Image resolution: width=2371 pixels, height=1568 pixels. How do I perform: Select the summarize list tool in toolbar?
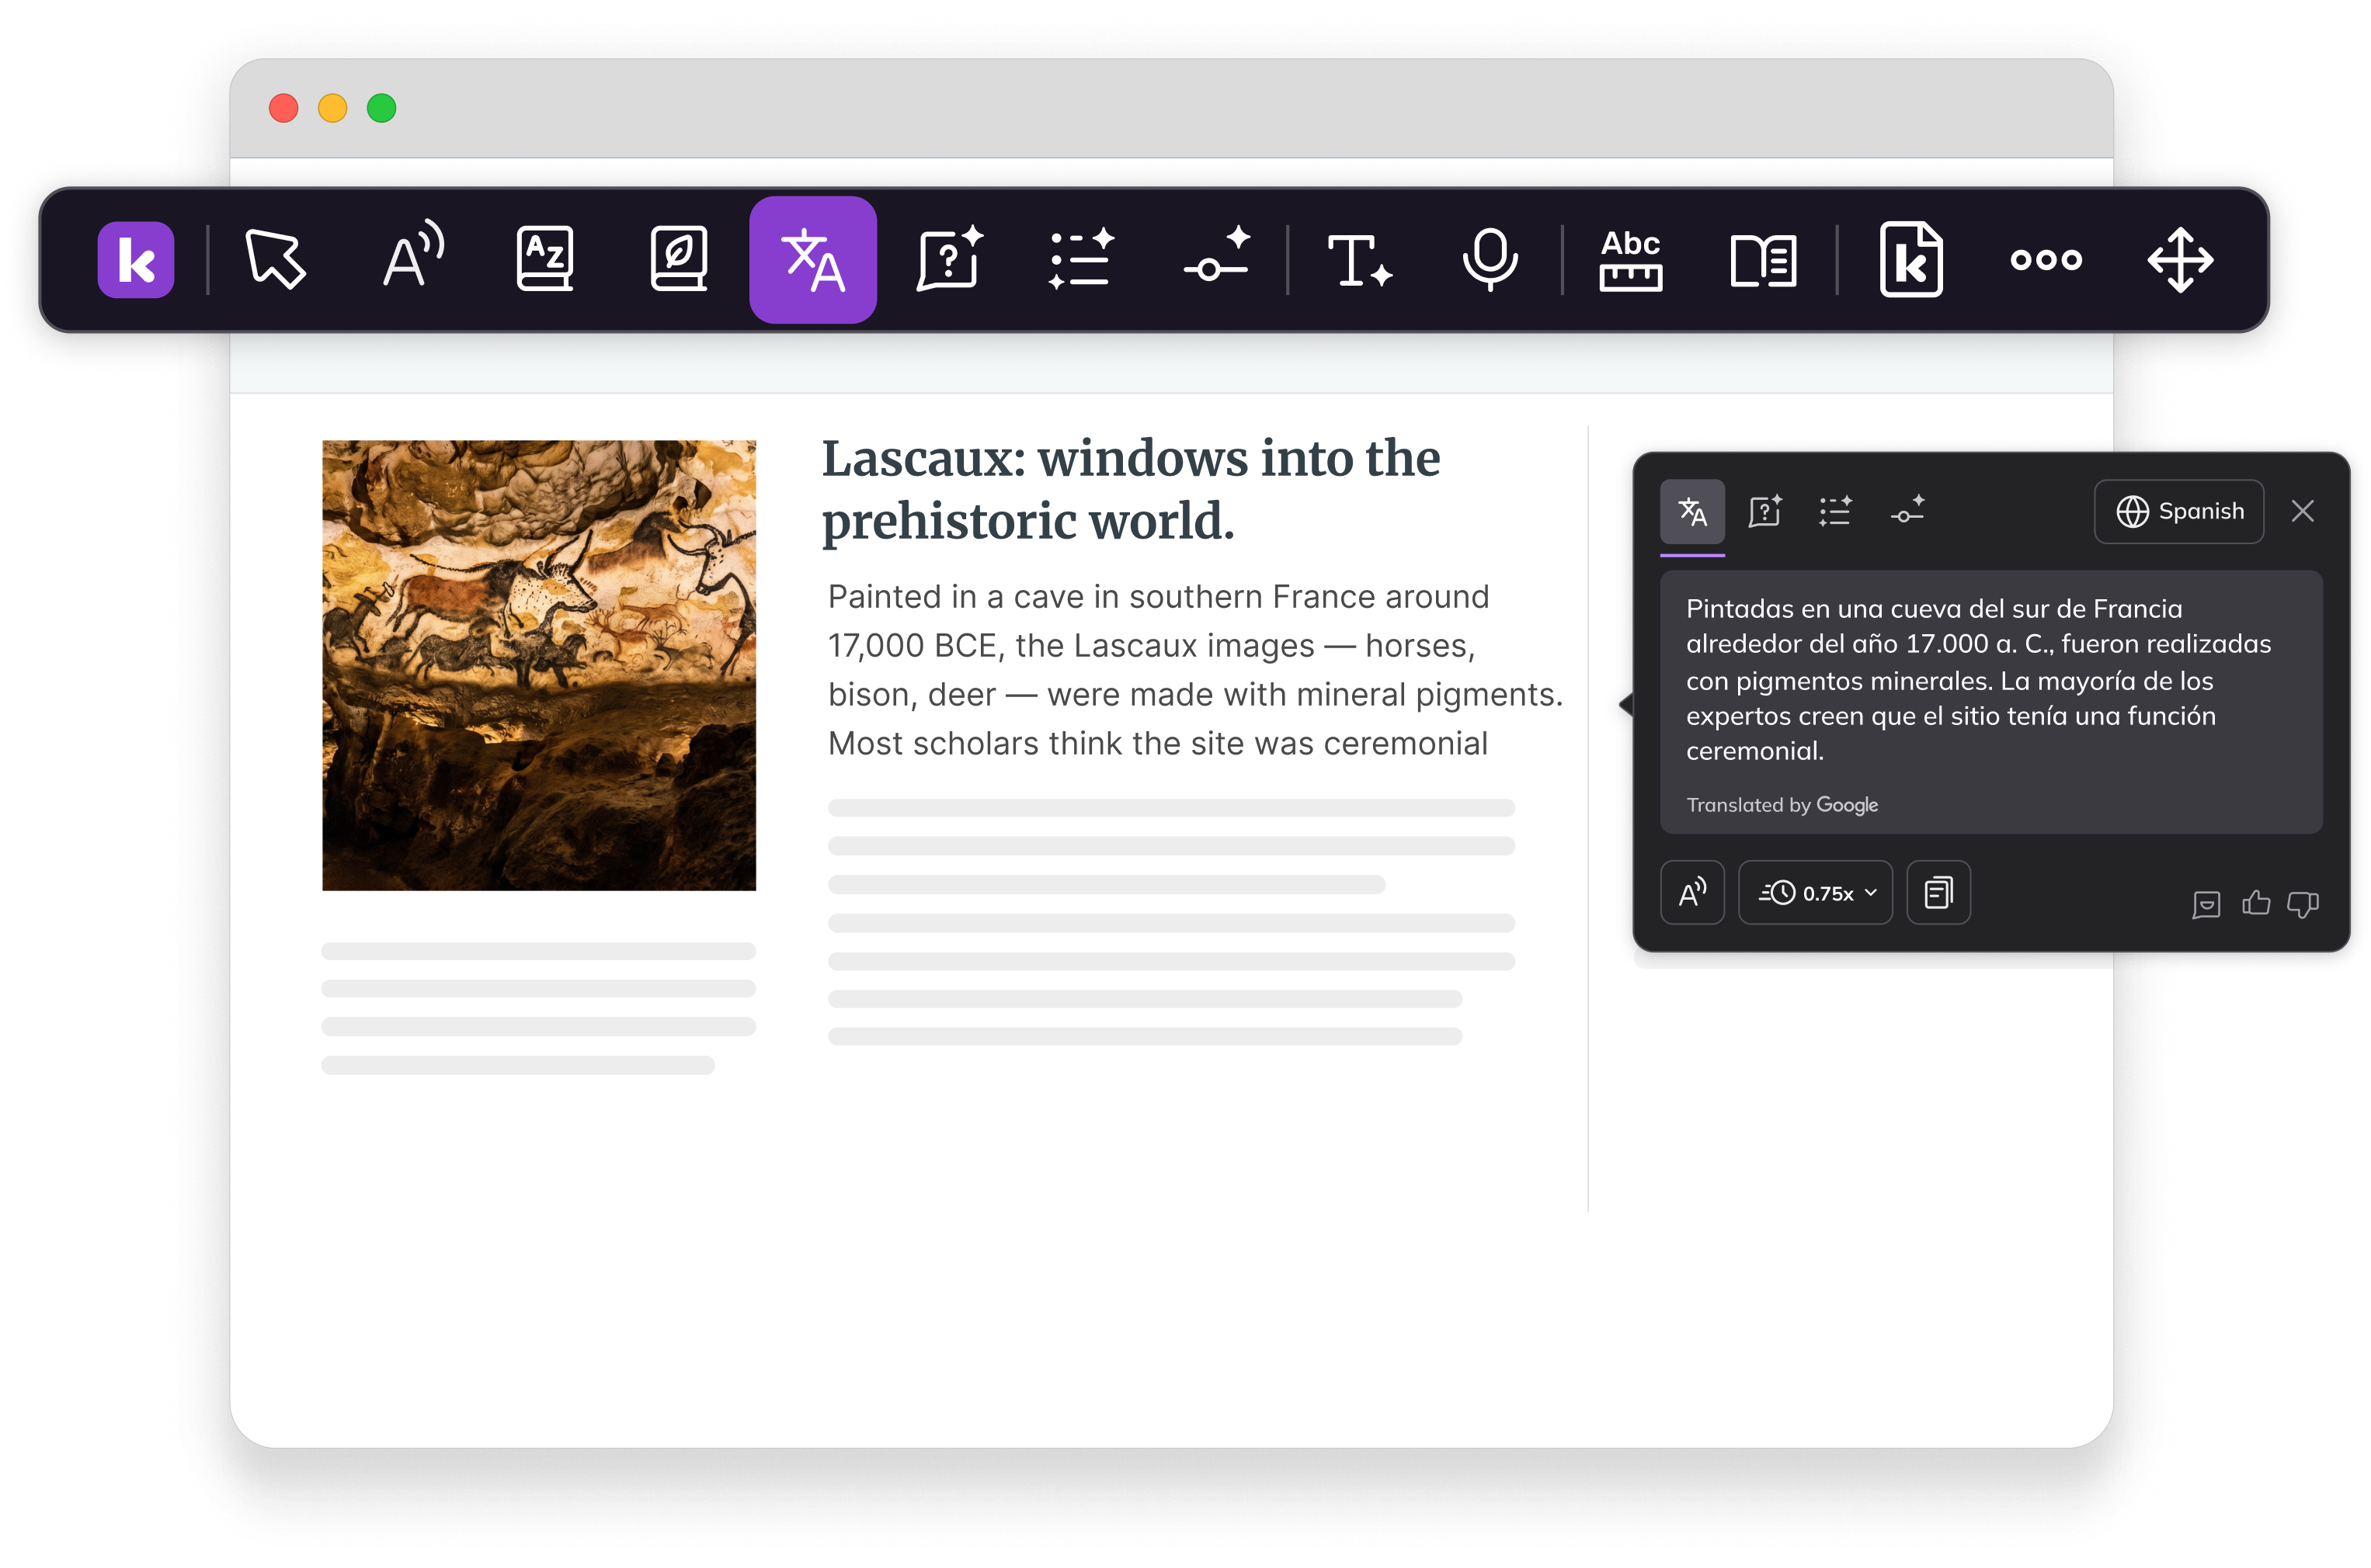(1080, 259)
